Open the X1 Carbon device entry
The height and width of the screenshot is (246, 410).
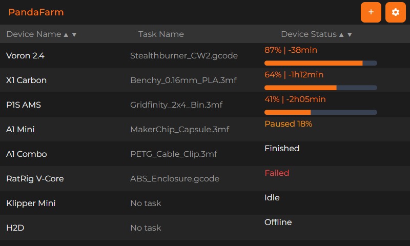click(x=205, y=80)
